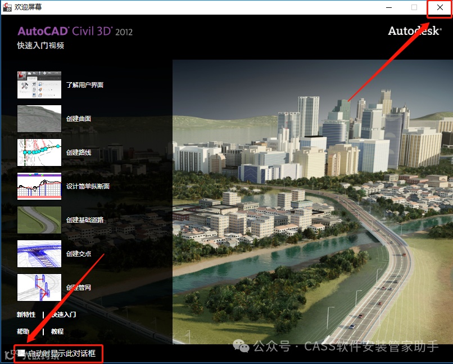This screenshot has height=364, width=453.
Task: Open the 创建基础道路 video thumbnail
Action: pos(39,220)
